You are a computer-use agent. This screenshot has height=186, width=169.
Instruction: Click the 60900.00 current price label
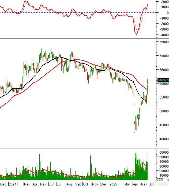pyautogui.click(x=163, y=80)
